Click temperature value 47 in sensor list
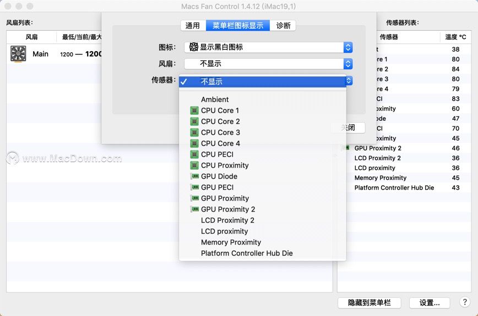The width and height of the screenshot is (478, 316). 456,118
